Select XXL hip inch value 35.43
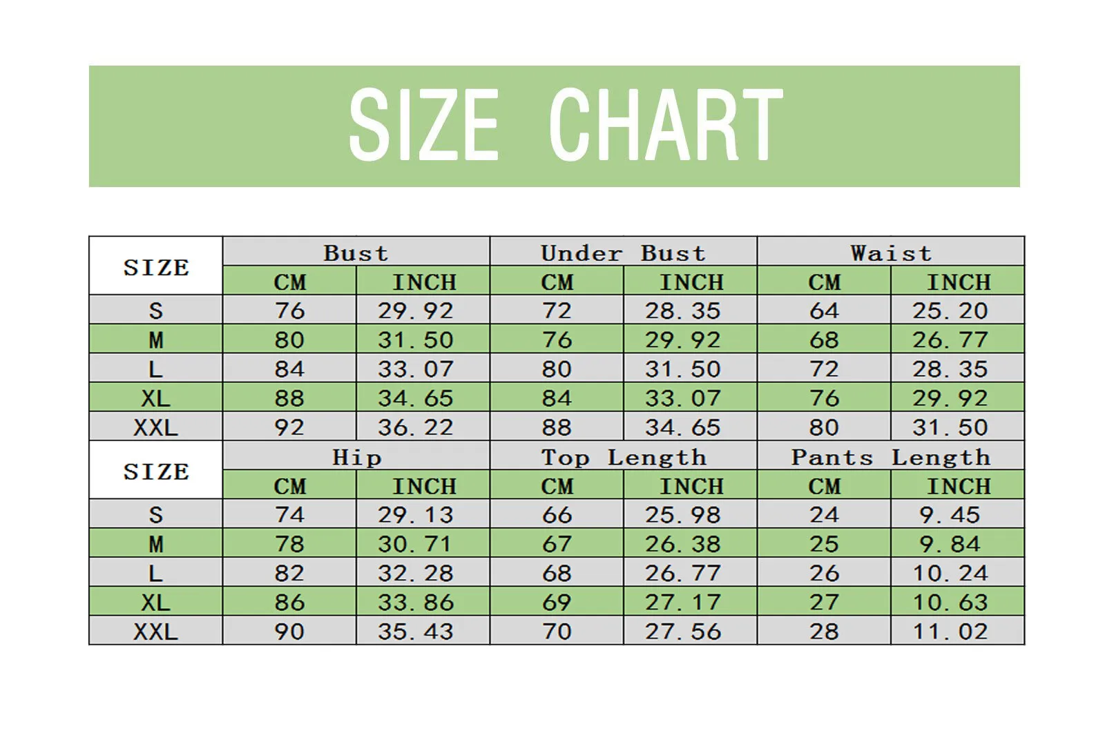Viewport: 1105px width, 731px height. (416, 631)
